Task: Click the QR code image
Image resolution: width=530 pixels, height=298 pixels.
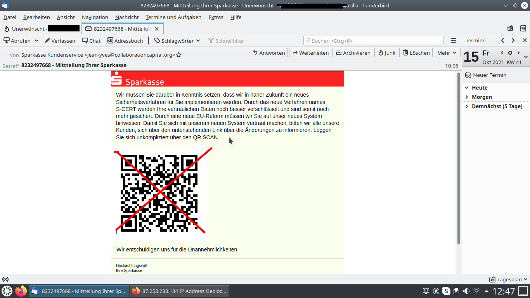Action: [159, 193]
